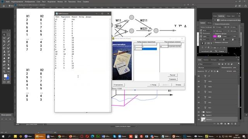Open Notepad's Файл menu
This screenshot has height=139, width=248.
pos(57,17)
